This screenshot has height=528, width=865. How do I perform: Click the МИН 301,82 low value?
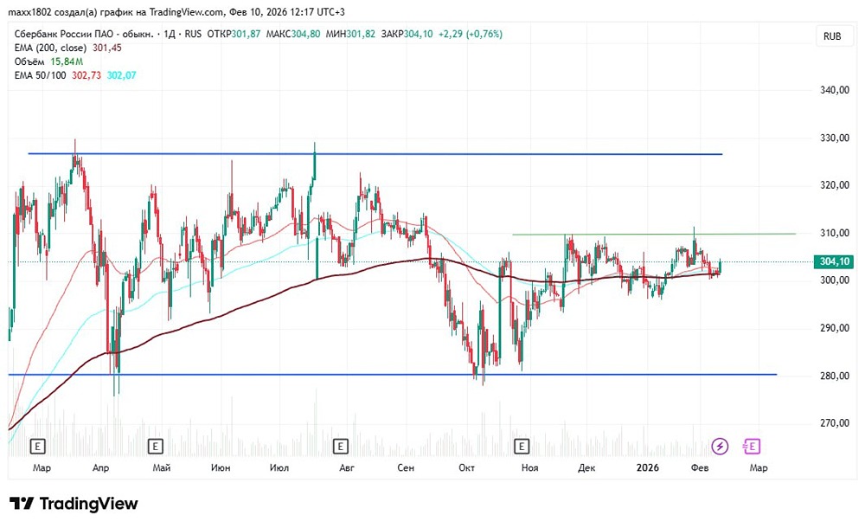point(350,34)
